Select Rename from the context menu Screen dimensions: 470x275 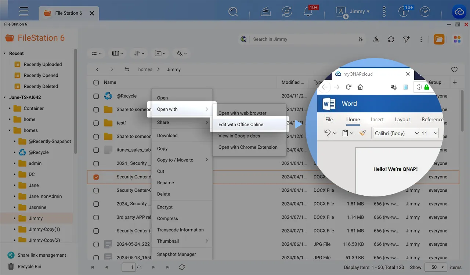pos(182,182)
